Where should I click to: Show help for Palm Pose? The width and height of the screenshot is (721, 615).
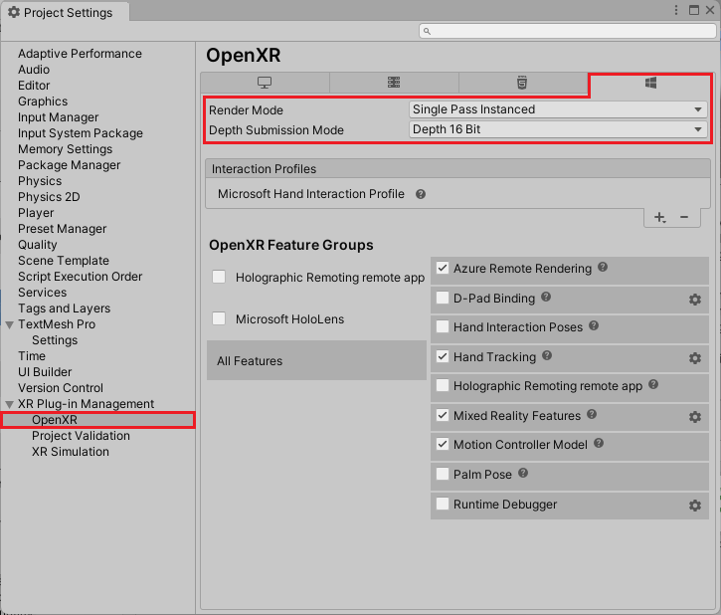[523, 473]
